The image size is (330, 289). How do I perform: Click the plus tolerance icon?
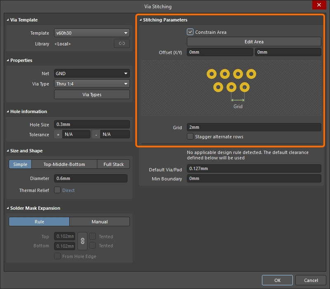58,135
